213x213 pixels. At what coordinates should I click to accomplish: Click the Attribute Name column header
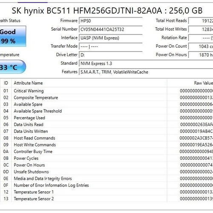[89, 83]
